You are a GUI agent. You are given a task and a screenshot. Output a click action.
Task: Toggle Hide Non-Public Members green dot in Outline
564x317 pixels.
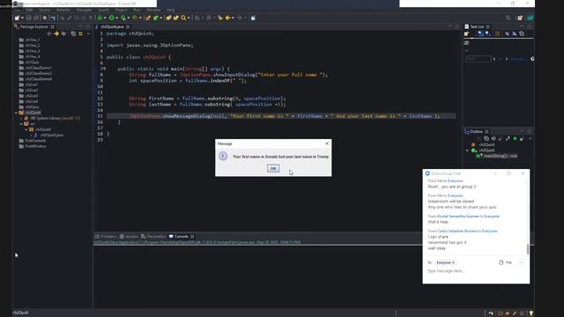coord(515,138)
